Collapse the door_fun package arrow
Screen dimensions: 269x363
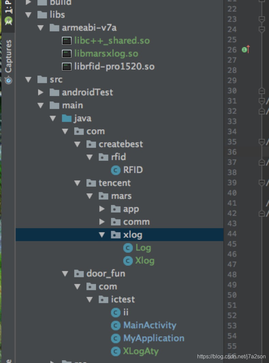(x=65, y=274)
